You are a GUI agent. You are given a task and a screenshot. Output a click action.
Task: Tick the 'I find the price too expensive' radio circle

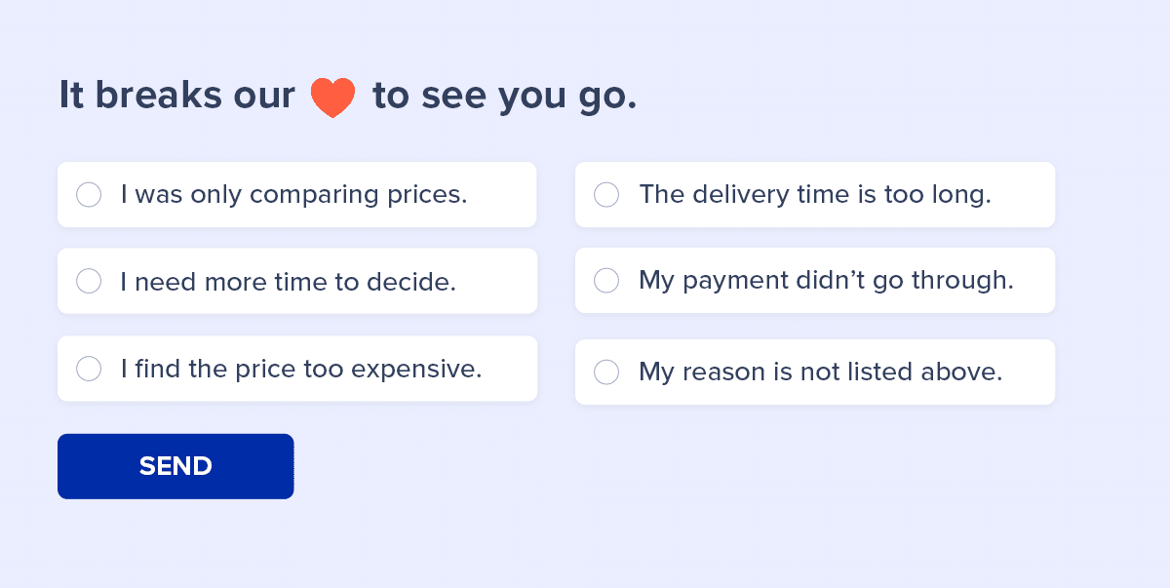click(89, 369)
